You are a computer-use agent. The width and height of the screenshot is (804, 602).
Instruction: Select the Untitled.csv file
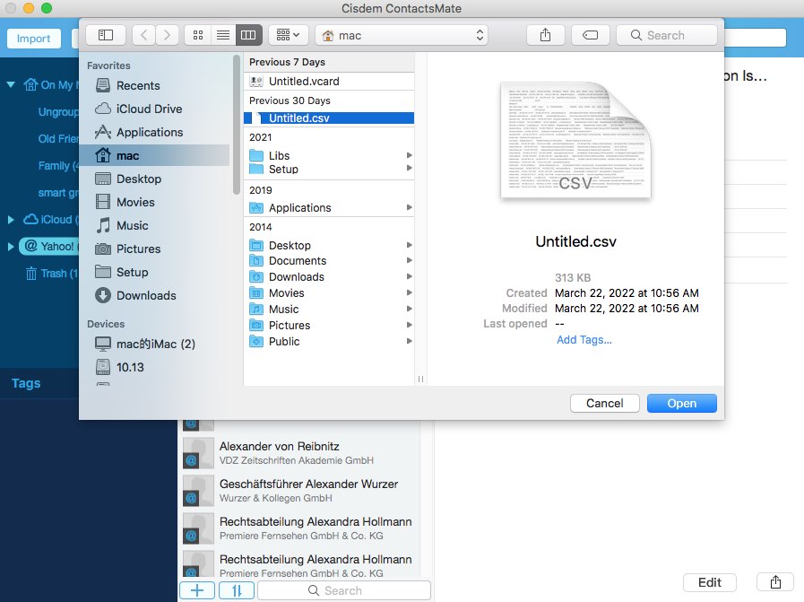pyautogui.click(x=329, y=118)
